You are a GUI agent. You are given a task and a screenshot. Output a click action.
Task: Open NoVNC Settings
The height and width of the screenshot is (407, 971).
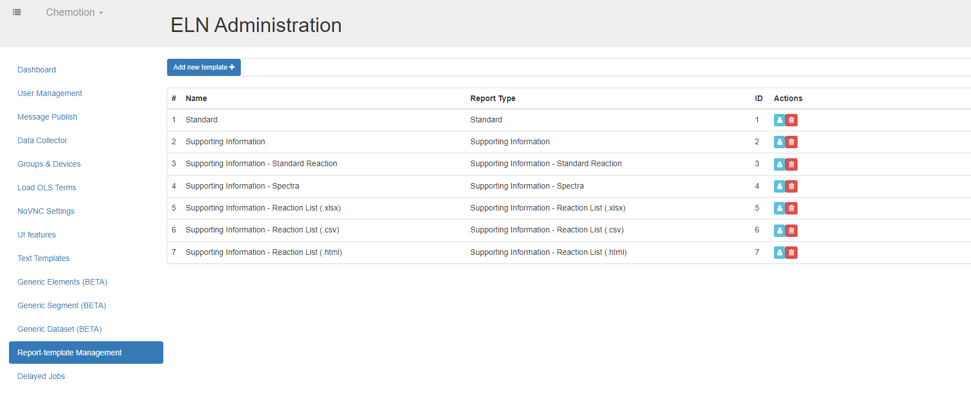[x=45, y=211]
